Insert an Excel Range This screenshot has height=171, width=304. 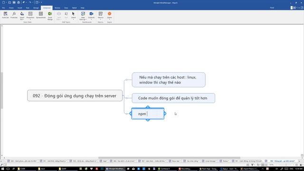(x=50, y=16)
